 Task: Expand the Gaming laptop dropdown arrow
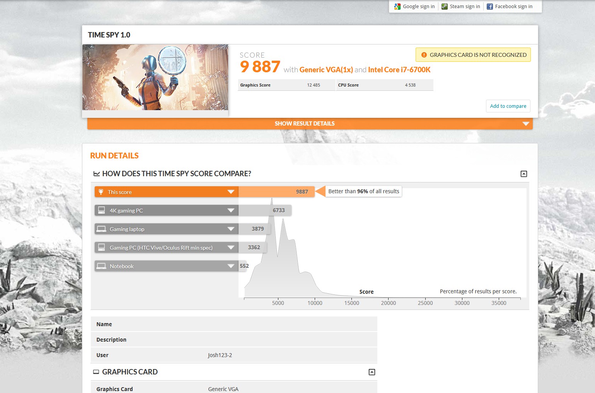point(231,229)
